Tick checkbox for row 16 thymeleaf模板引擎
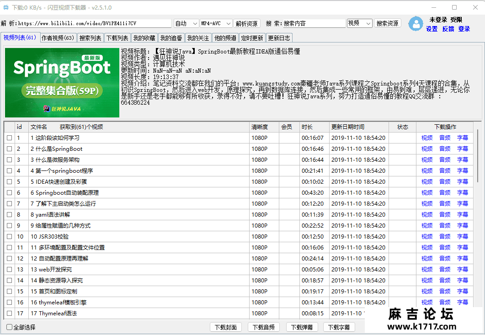This screenshot has width=485, height=335. tap(10, 302)
